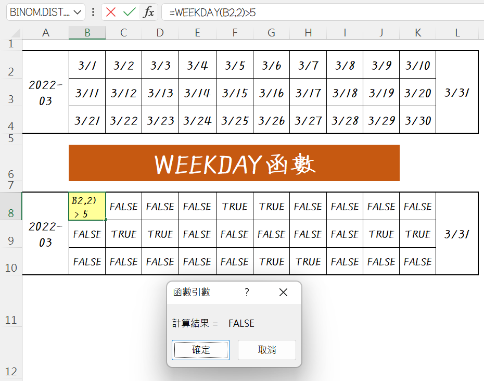This screenshot has width=484, height=381.
Task: Click cell with 3/31 in row 3
Action: (x=457, y=92)
